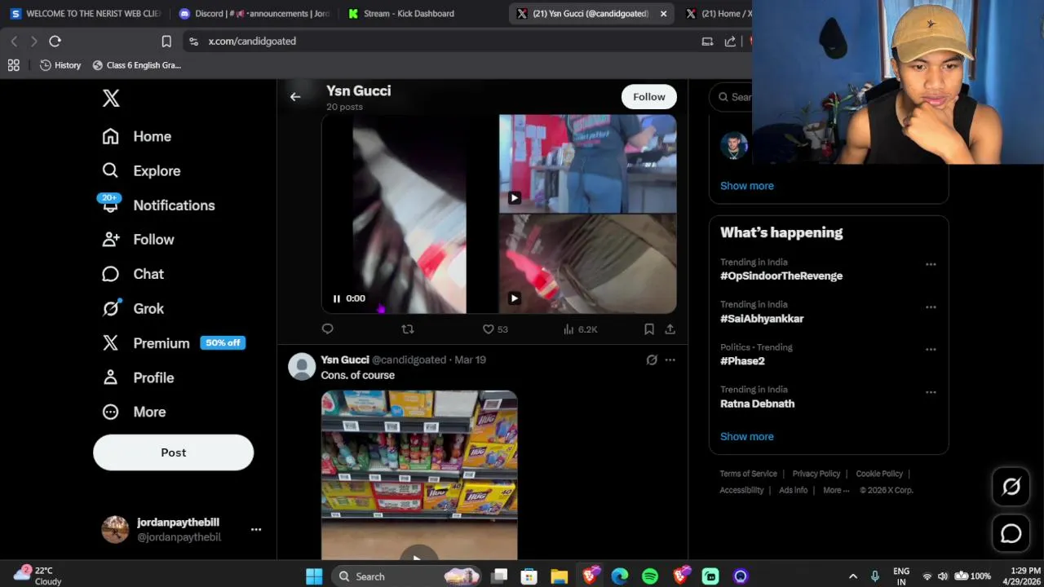Bookmark the video post
The width and height of the screenshot is (1044, 587).
[x=649, y=329]
